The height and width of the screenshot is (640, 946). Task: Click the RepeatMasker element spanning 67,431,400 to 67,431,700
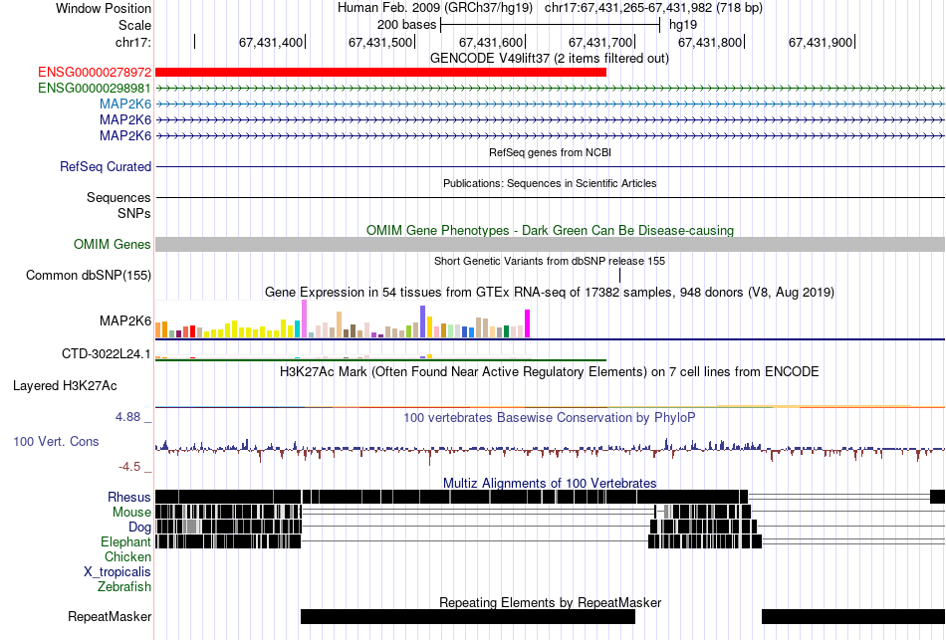[x=468, y=616]
